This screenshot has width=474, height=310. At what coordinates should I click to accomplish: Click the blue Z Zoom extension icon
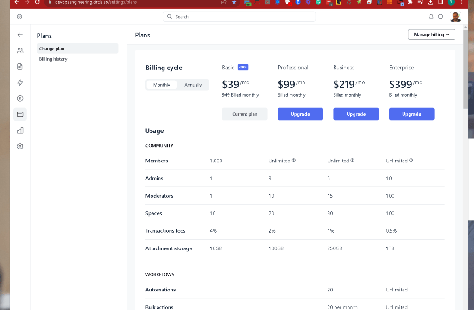(x=298, y=2)
